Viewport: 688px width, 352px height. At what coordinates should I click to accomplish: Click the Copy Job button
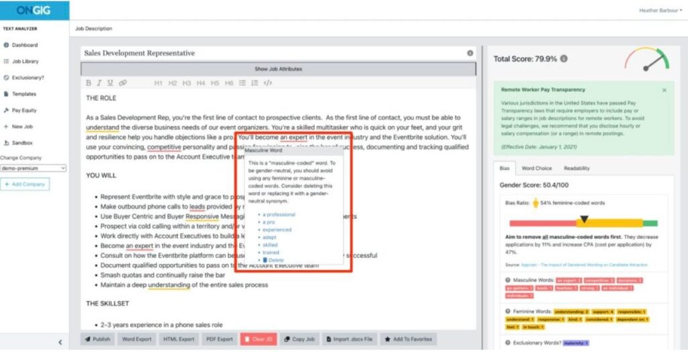tap(299, 339)
